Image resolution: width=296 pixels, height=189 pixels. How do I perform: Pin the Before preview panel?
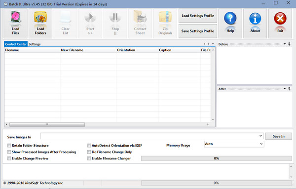[290, 44]
